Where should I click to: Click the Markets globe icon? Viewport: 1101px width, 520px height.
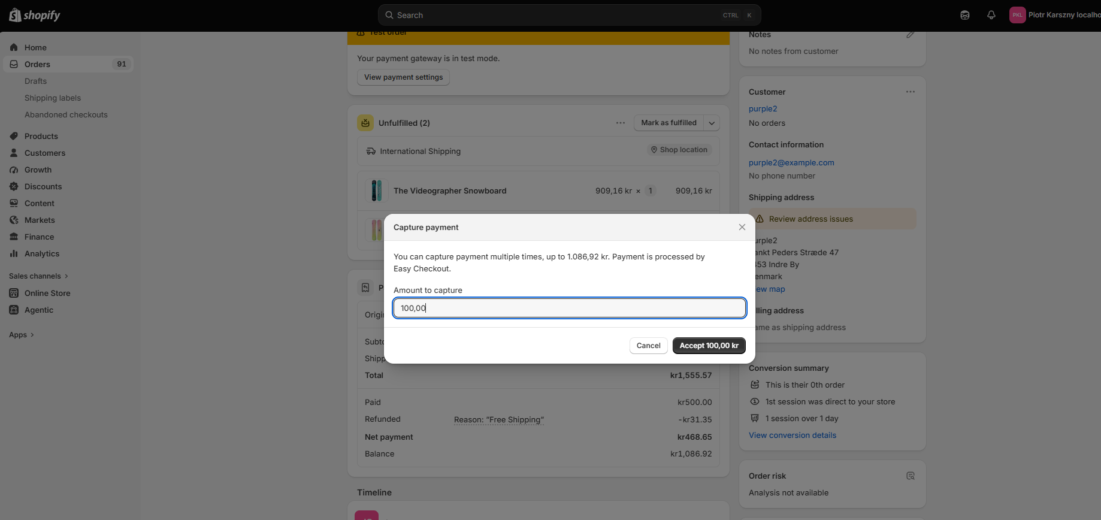(14, 220)
